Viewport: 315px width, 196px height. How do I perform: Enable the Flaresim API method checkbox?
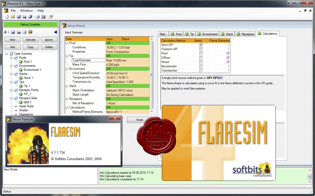(x=201, y=49)
